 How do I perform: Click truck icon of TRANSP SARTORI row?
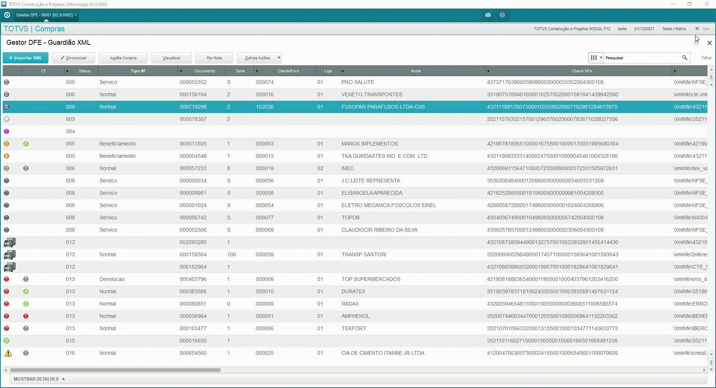pos(10,254)
